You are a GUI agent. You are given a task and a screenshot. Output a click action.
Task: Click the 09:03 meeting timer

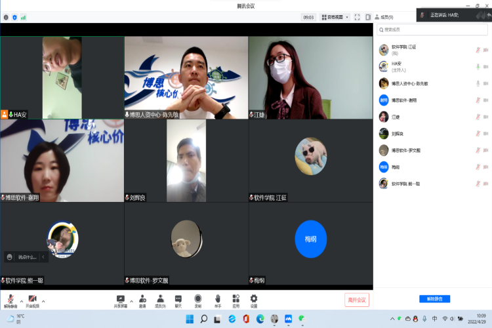(x=308, y=17)
